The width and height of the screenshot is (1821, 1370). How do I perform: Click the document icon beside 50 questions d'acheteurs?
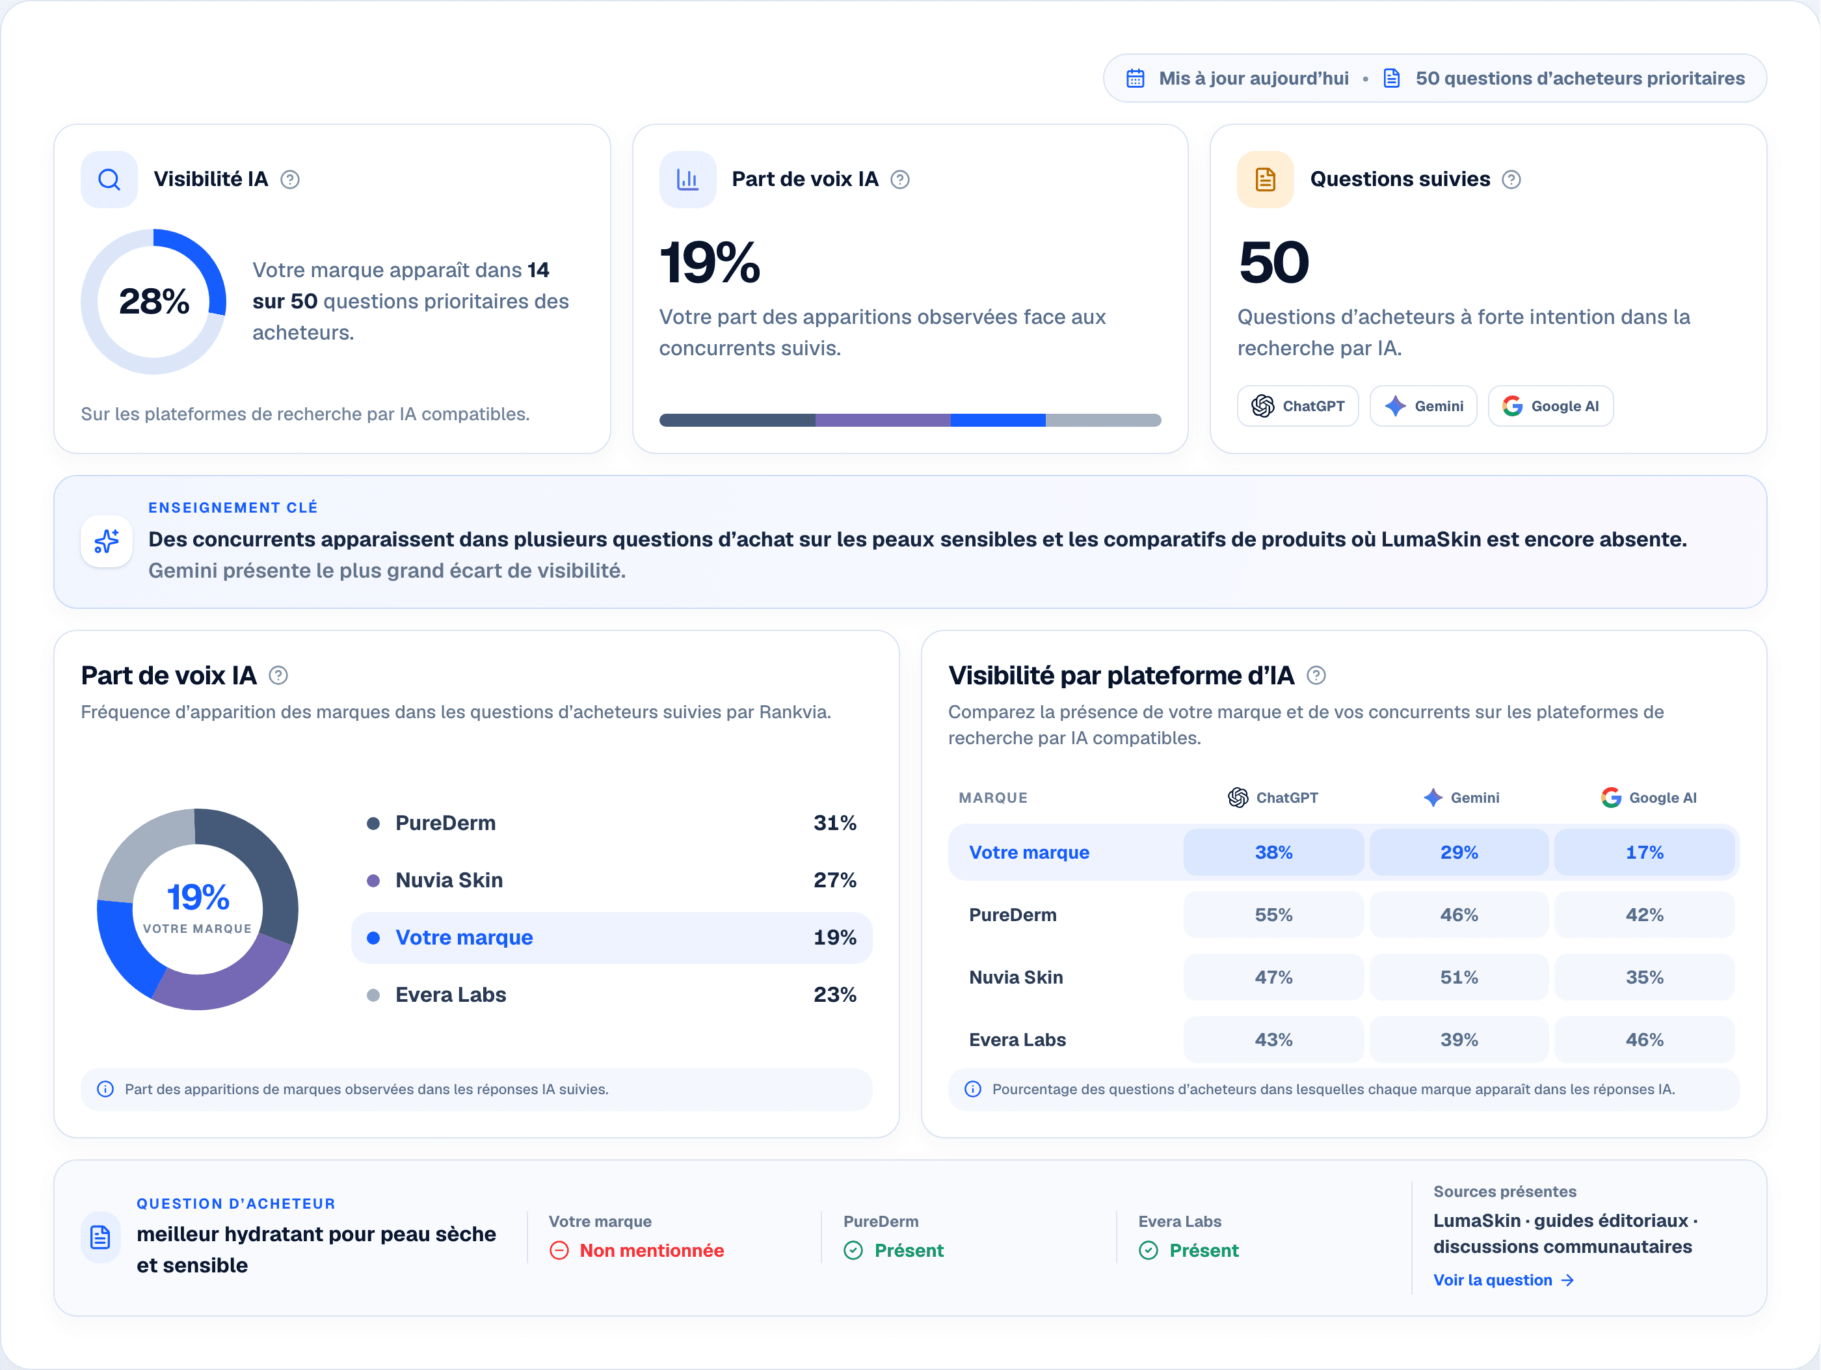click(1391, 78)
